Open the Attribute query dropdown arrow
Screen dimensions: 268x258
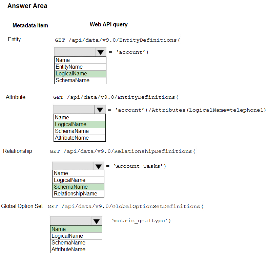100,110
